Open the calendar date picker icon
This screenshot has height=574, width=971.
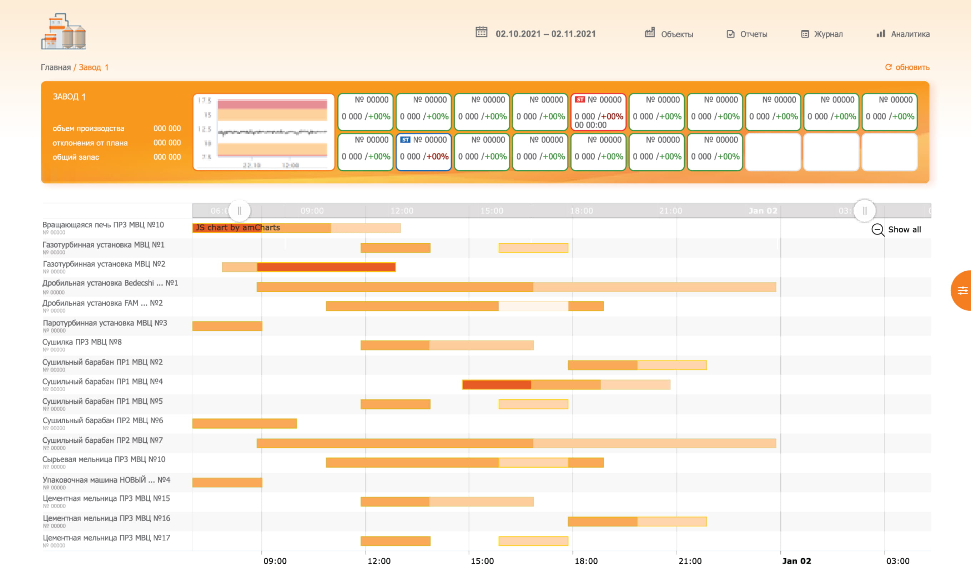tap(481, 32)
